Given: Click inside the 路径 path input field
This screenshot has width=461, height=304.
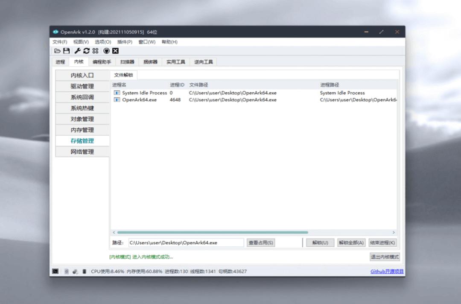Looking at the screenshot, I should (x=186, y=243).
